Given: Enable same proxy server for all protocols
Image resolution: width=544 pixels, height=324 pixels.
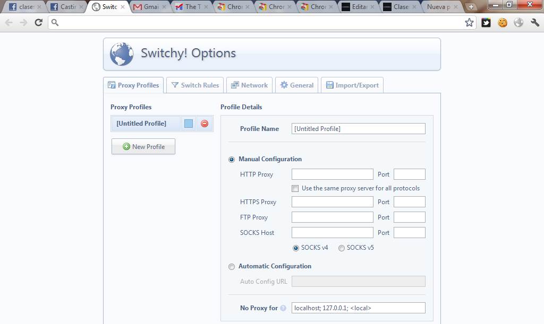Looking at the screenshot, I should click(295, 188).
